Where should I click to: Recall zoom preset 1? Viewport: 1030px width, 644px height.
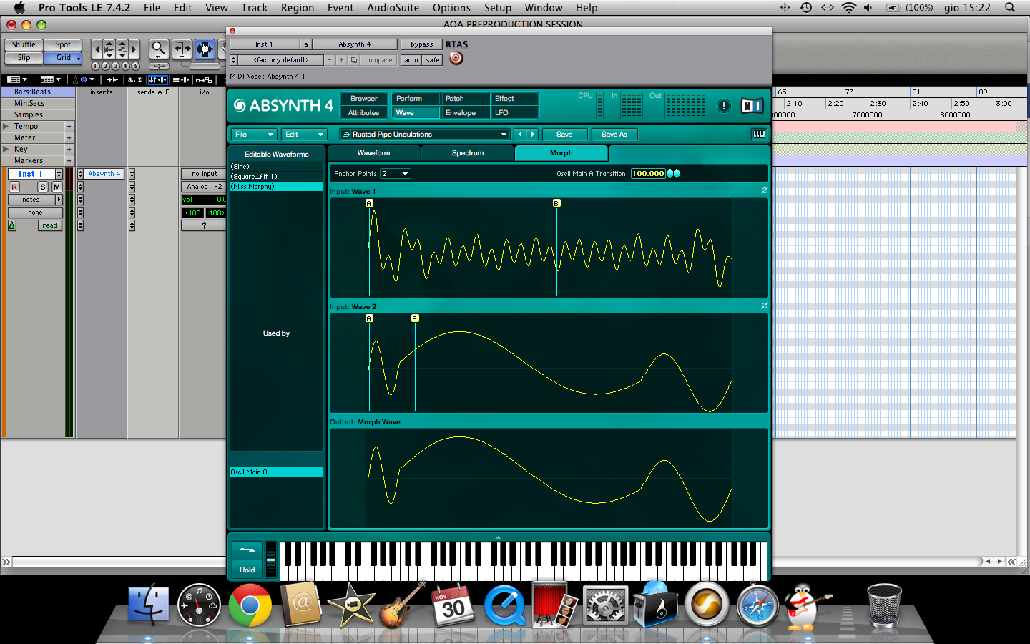pyautogui.click(x=96, y=66)
